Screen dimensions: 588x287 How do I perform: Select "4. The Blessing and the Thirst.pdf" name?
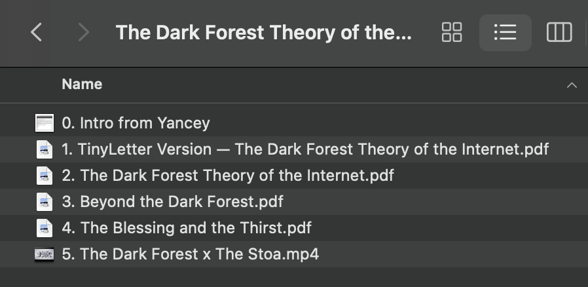(187, 228)
